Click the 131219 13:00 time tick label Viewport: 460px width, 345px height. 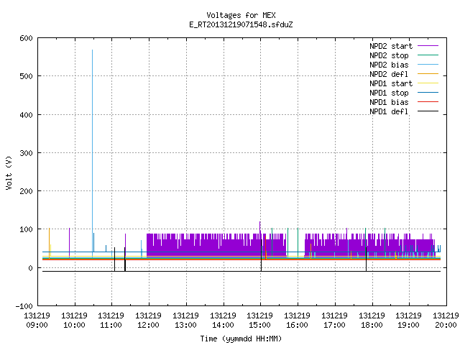[x=185, y=320]
